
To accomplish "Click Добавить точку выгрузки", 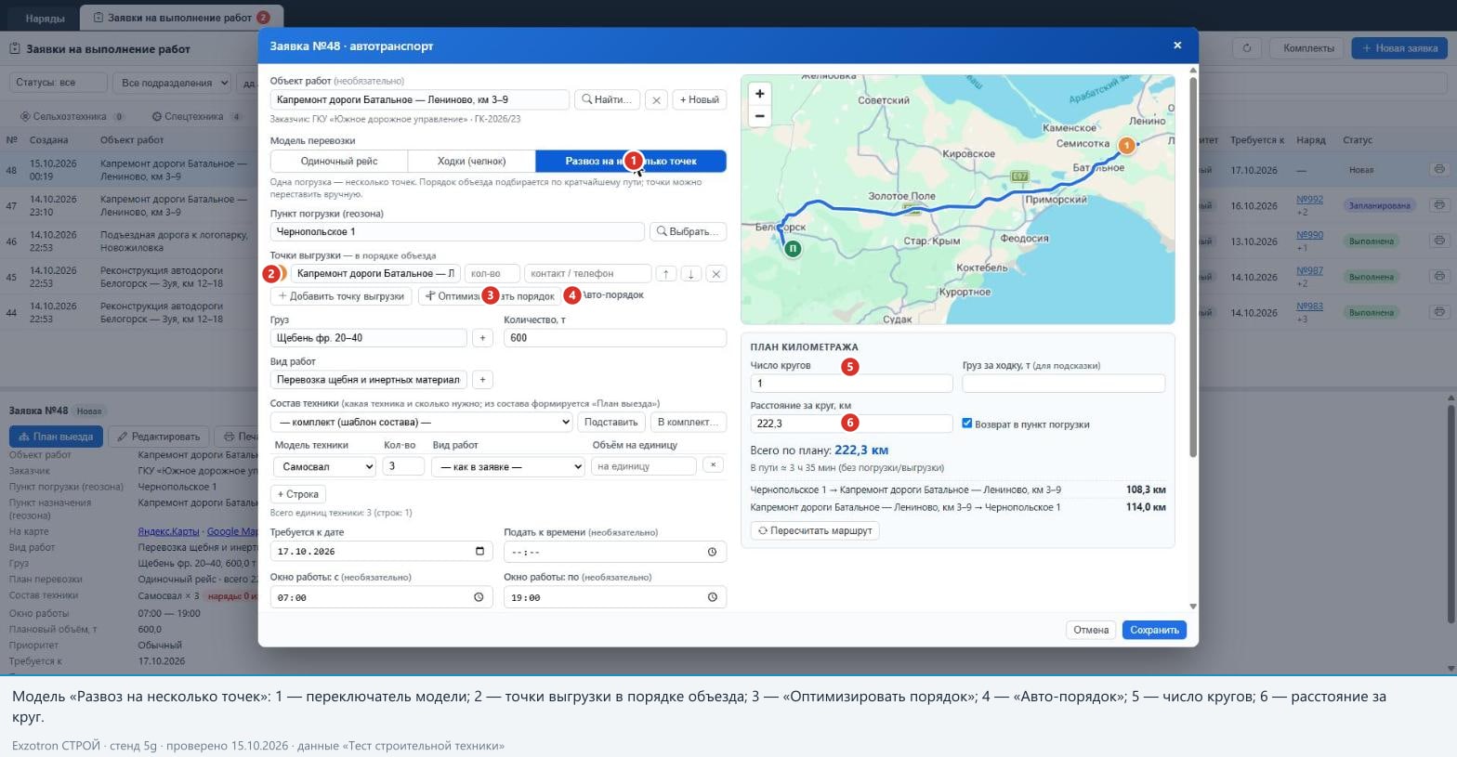I will click(341, 296).
